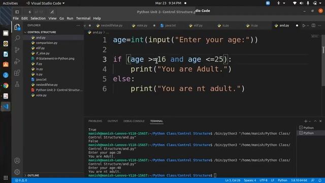Image resolution: width=325 pixels, height=183 pixels.
Task: Open the Run and Debug view
Action: pyautogui.click(x=17, y=61)
